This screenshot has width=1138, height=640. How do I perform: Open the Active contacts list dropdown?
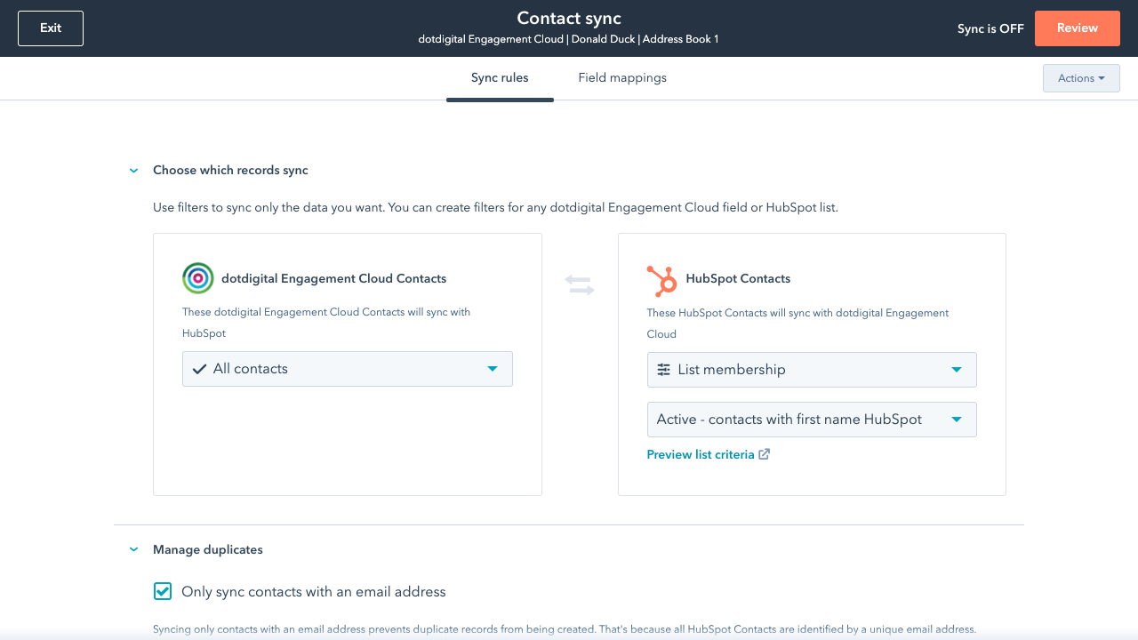click(812, 420)
